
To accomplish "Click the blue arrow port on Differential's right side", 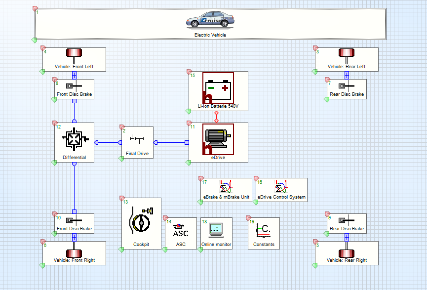I will (x=96, y=143).
